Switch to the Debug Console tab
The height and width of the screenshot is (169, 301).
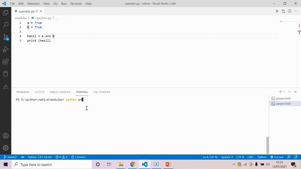pos(60,92)
